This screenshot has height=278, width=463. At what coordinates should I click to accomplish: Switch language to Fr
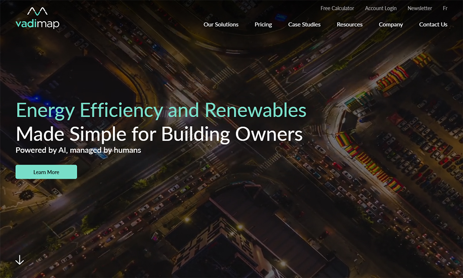[445, 8]
